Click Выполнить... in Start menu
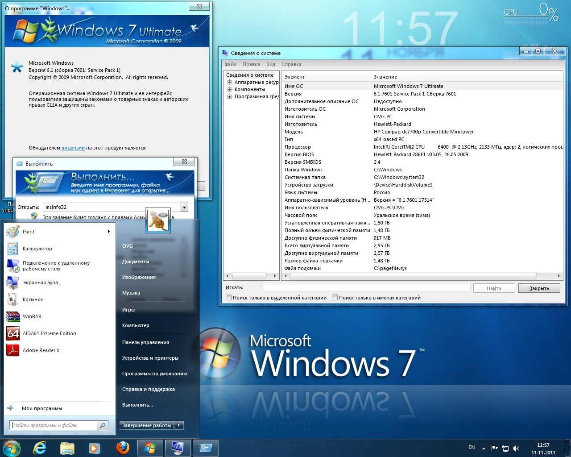 click(137, 405)
